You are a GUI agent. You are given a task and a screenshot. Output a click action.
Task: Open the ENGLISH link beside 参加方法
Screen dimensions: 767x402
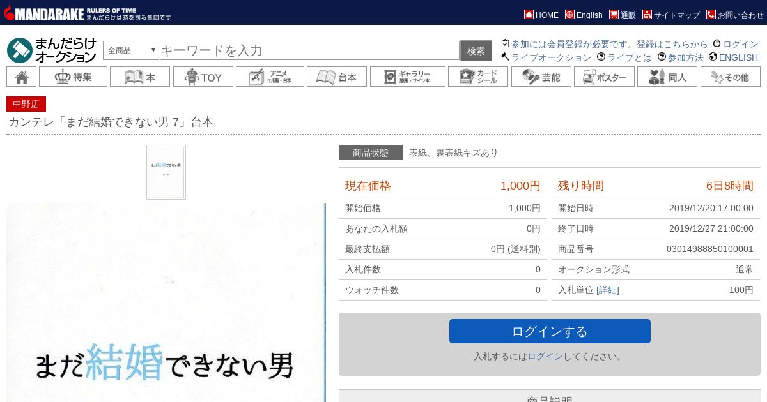click(733, 57)
